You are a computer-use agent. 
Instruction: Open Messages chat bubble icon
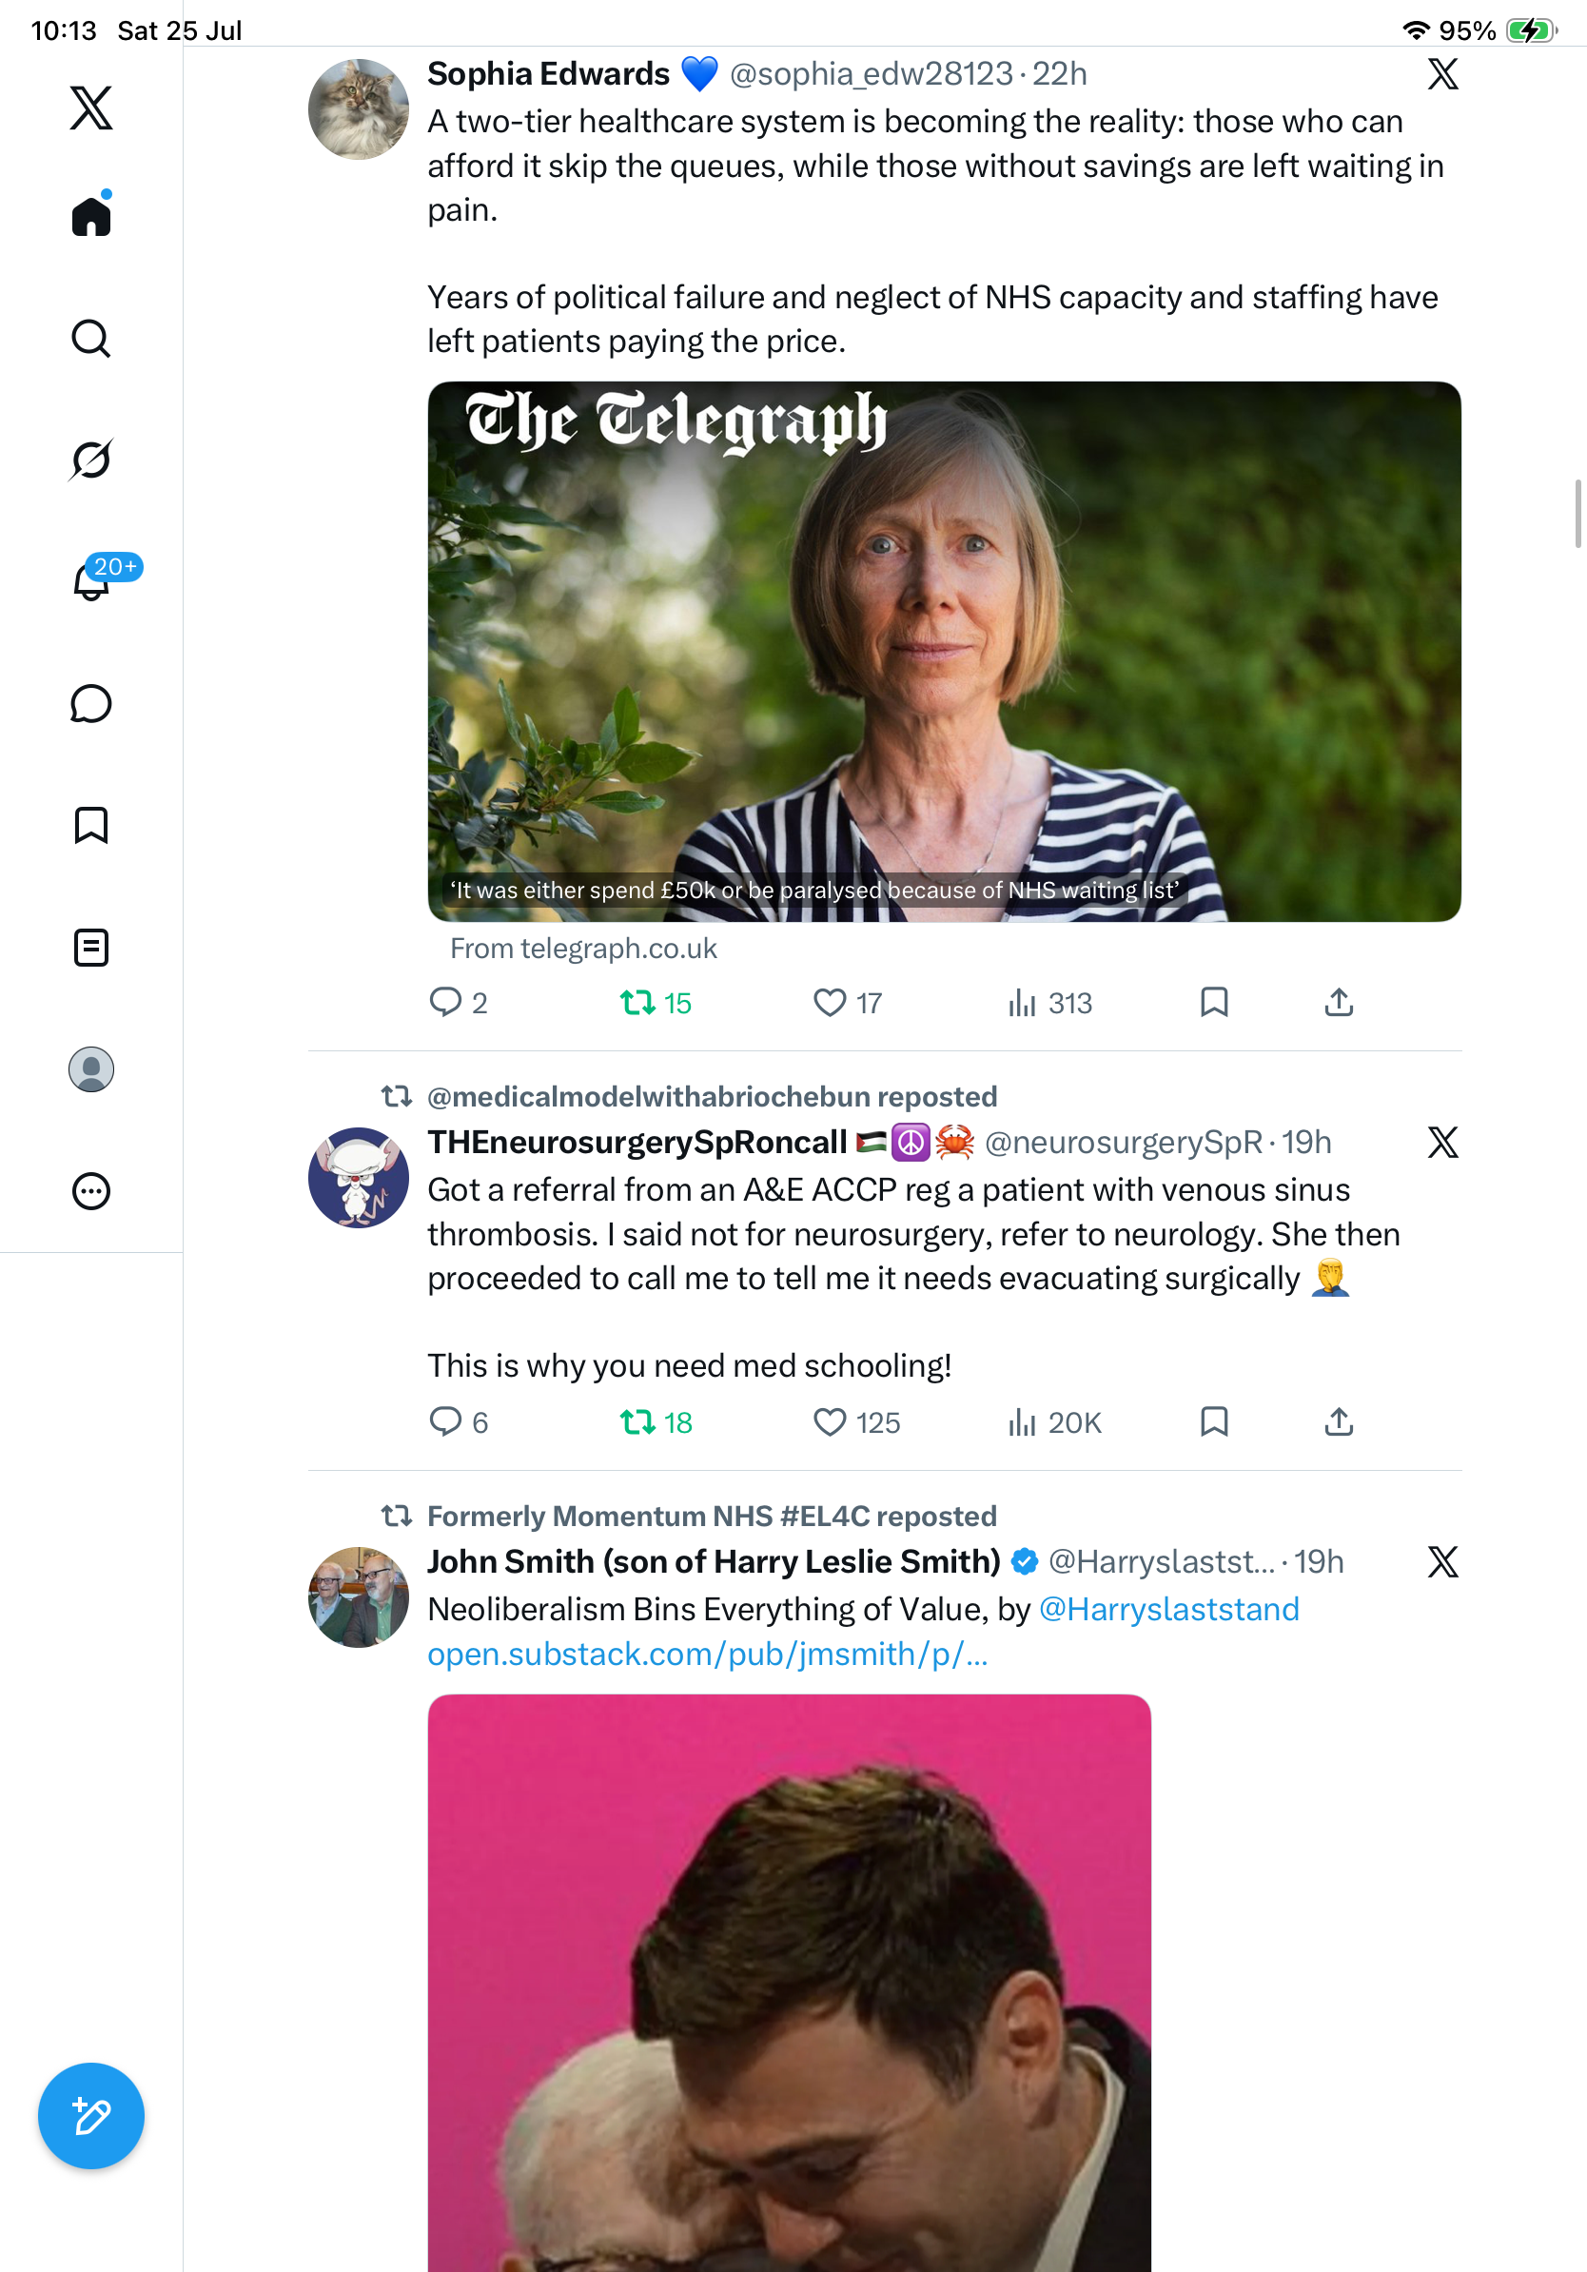click(91, 703)
